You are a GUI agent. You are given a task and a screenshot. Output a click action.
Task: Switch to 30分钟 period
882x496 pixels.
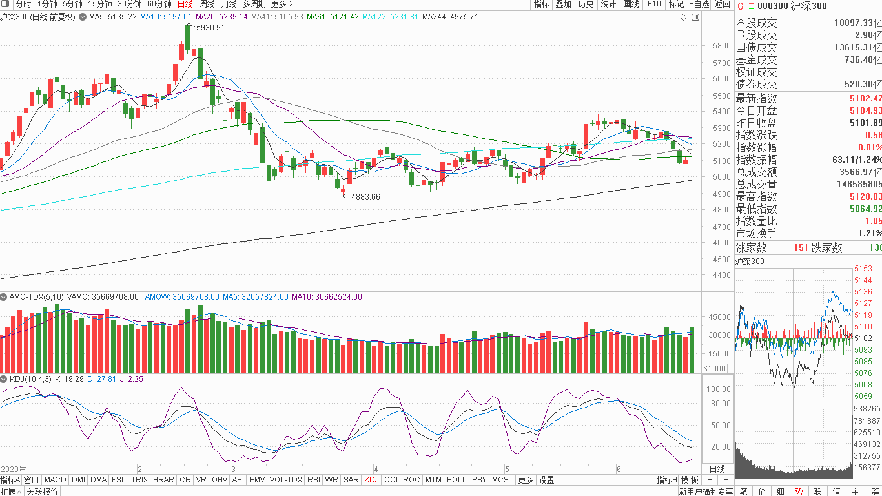coord(129,5)
